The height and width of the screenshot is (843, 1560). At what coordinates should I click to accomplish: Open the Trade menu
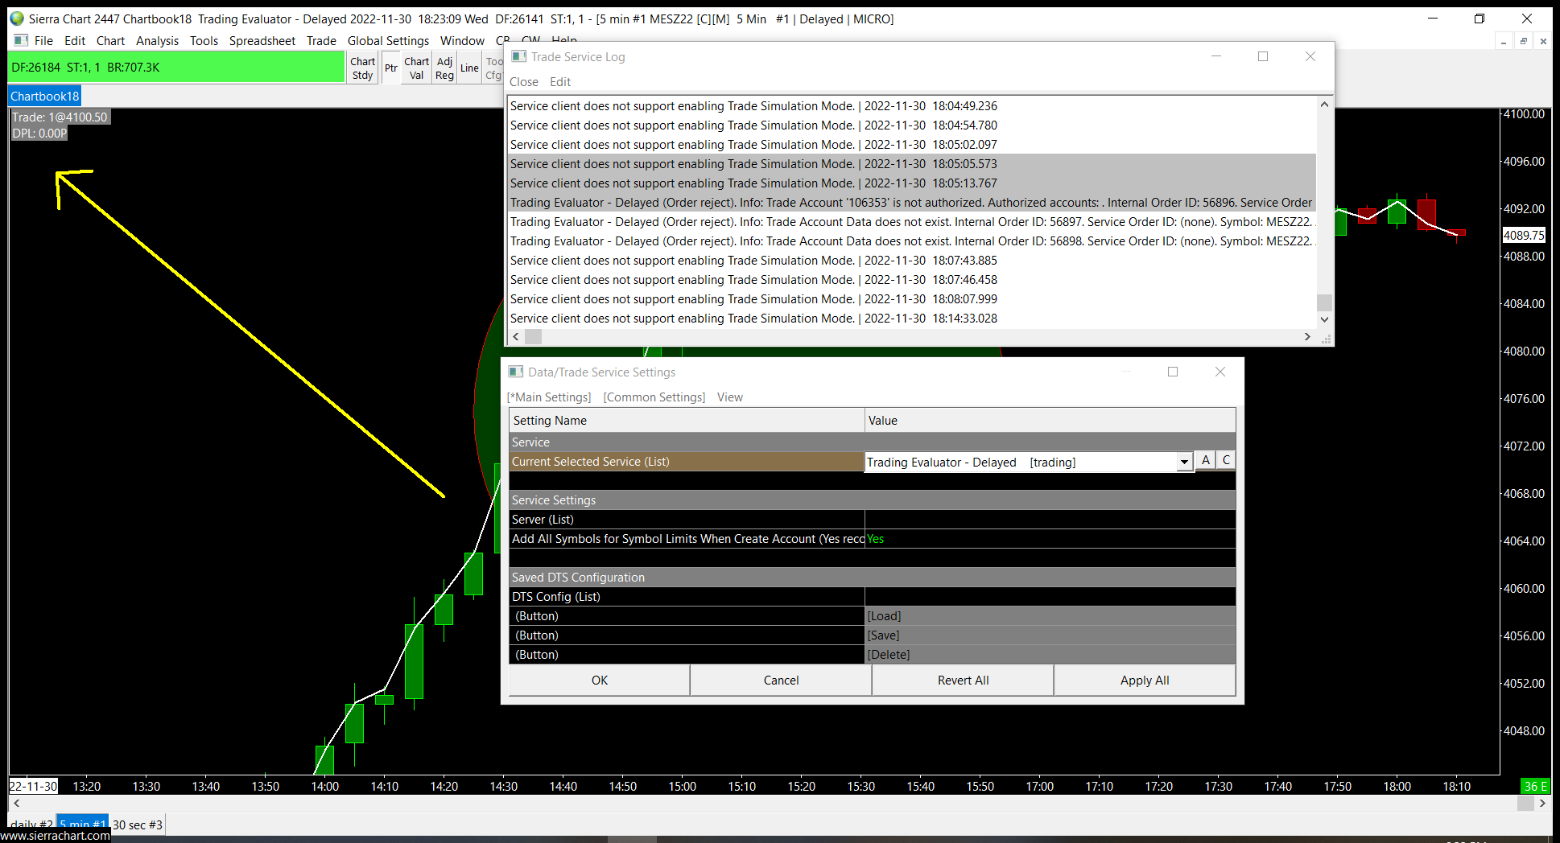321,41
